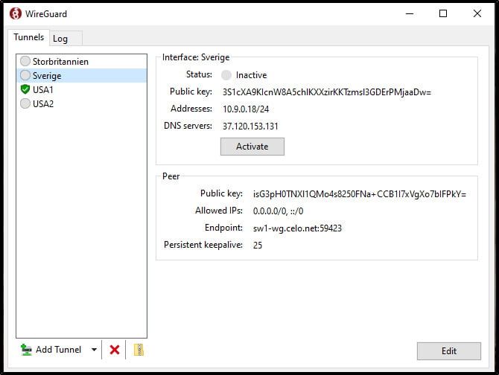This screenshot has width=499, height=375.
Task: Maximize the WireGuard window
Action: [x=443, y=13]
